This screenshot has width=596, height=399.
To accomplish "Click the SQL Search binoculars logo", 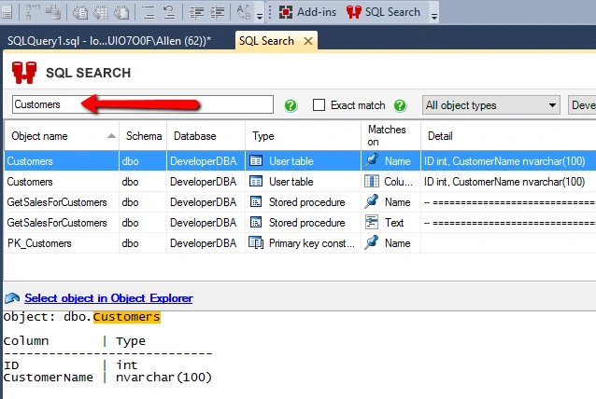I will pos(24,73).
